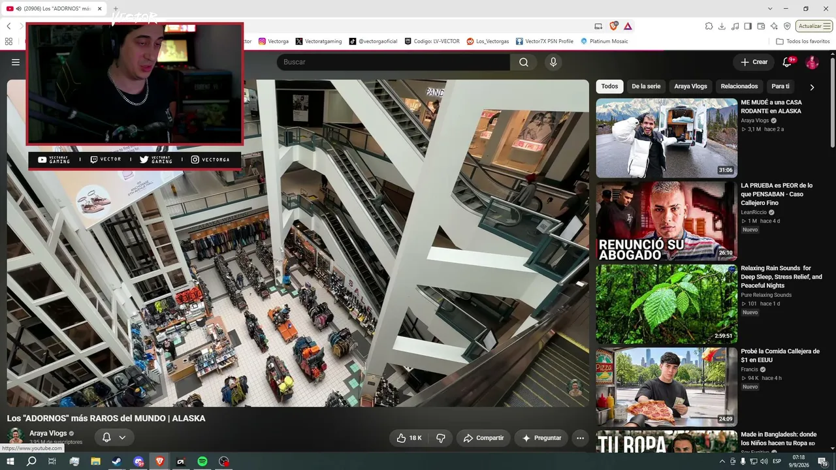Open the YouTube account avatar menu

click(x=812, y=62)
